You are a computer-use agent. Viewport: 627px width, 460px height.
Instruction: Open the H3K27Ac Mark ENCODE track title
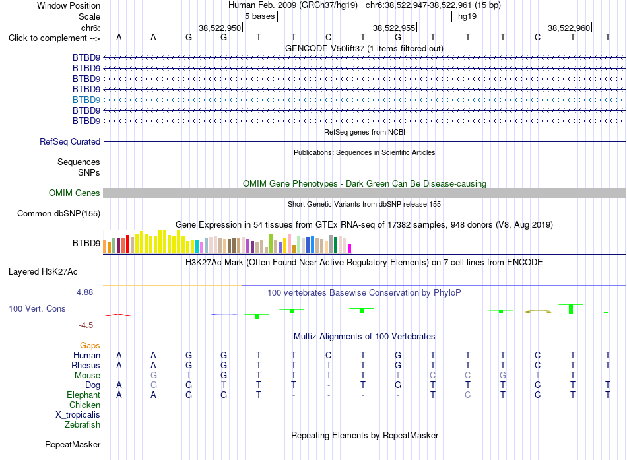(364, 263)
